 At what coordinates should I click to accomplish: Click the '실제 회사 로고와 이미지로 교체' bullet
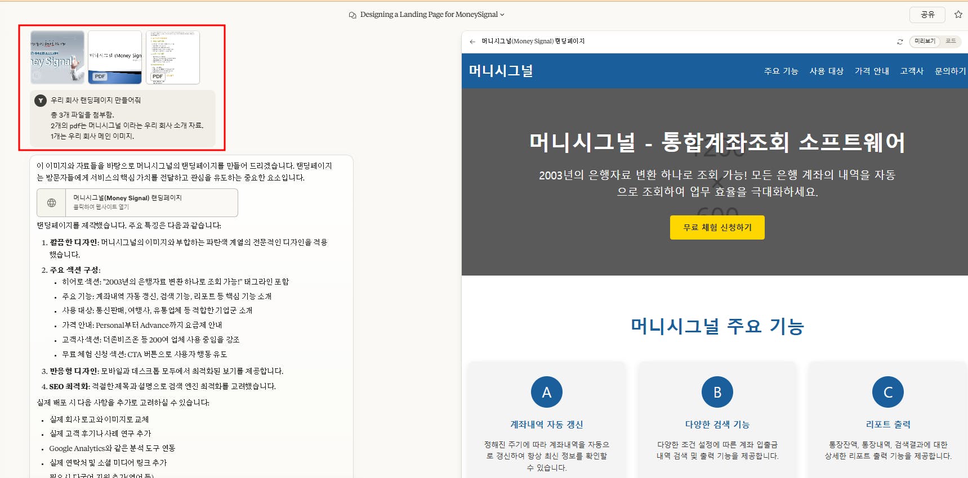click(x=99, y=420)
